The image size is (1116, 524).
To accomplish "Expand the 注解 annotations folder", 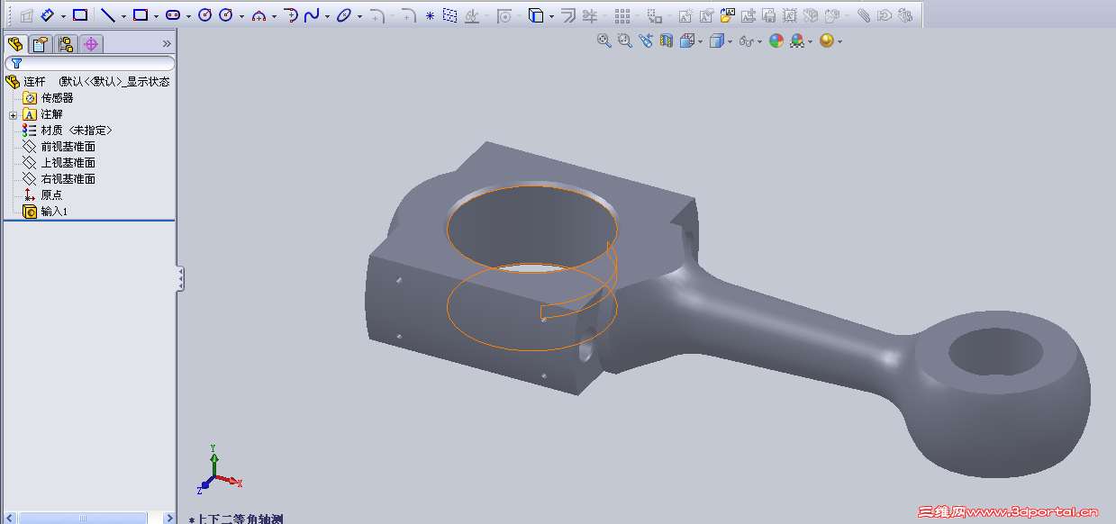I will click(13, 115).
